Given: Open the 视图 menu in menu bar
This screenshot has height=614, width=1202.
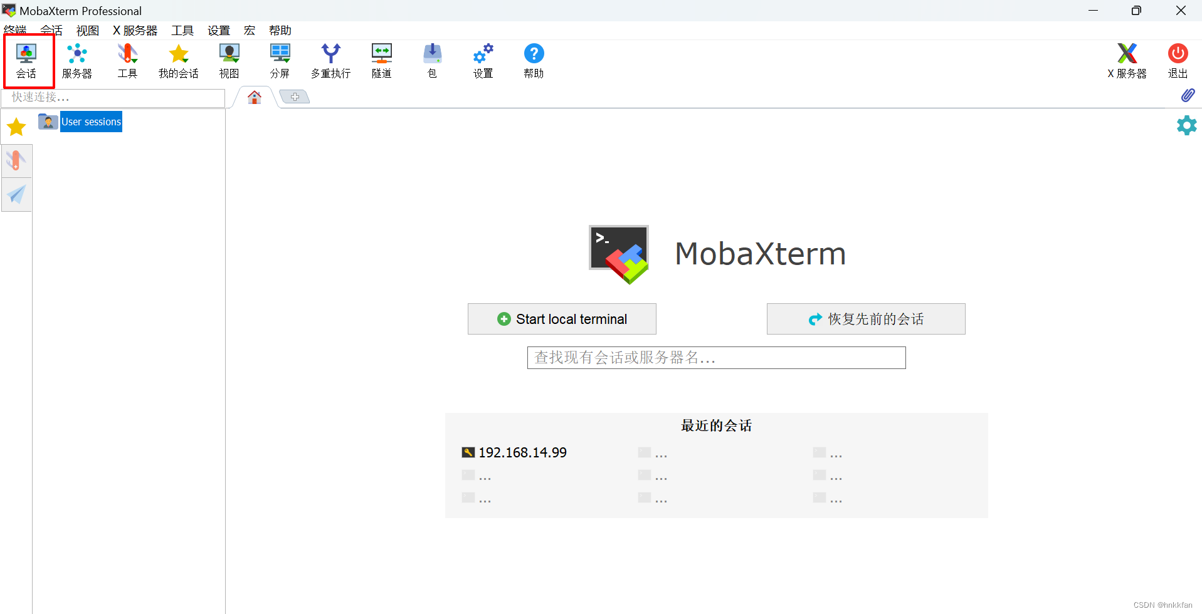Looking at the screenshot, I should (x=88, y=30).
